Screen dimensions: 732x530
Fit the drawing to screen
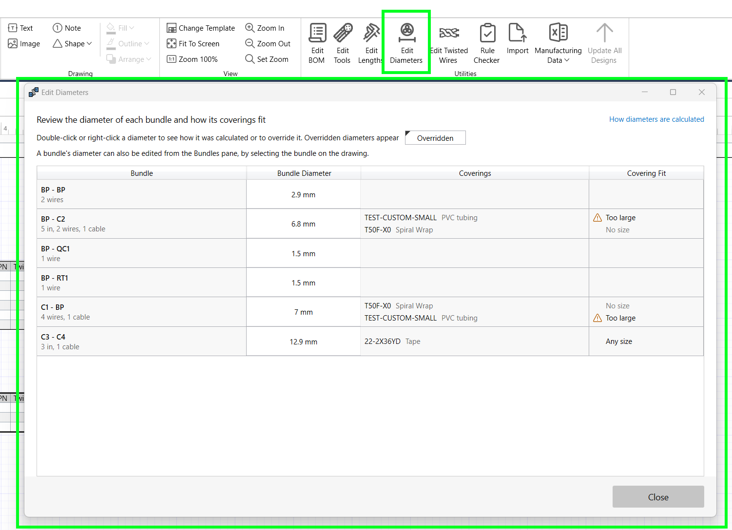pos(193,43)
